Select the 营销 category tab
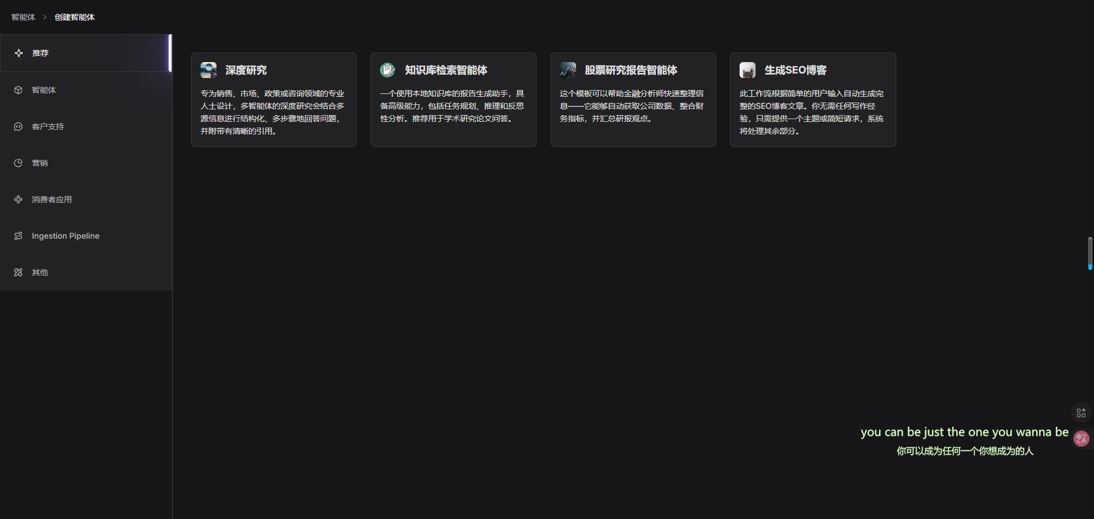The width and height of the screenshot is (1094, 519). pos(40,163)
